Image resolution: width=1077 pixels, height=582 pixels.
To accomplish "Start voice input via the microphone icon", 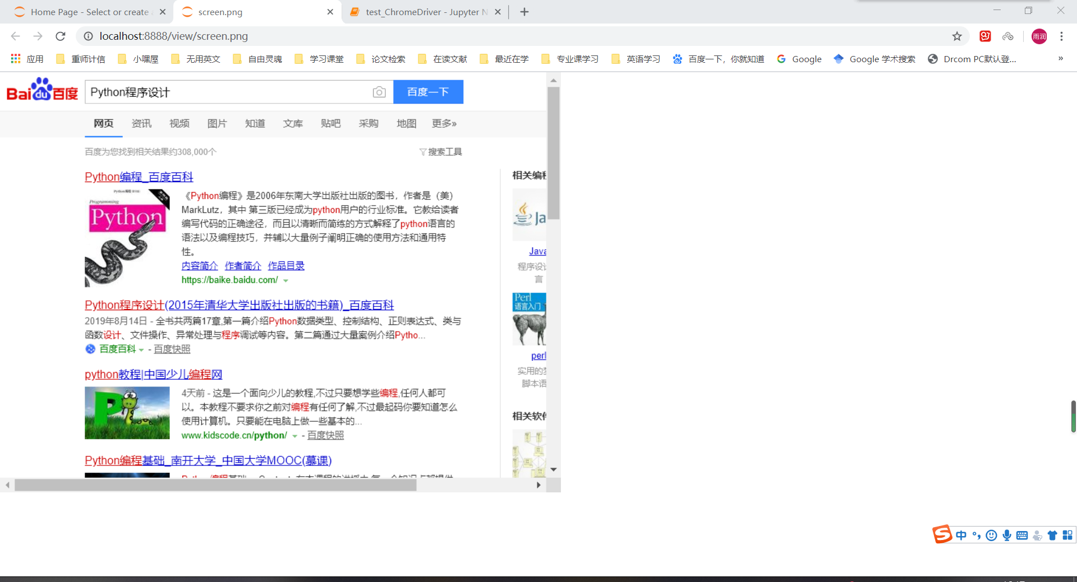I will point(1007,536).
